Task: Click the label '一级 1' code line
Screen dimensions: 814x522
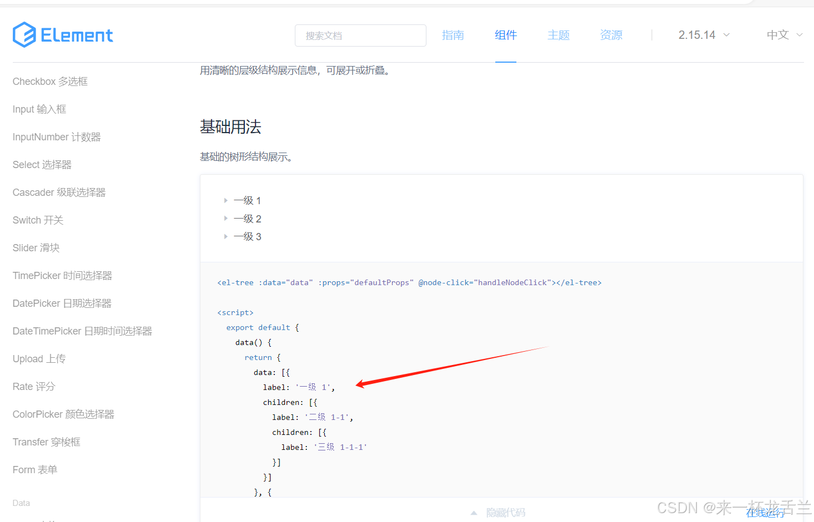Action: point(299,387)
